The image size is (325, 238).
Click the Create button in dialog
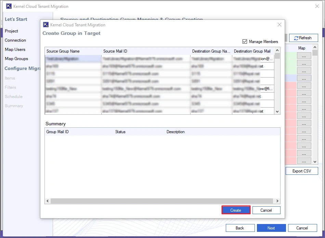pos(236,210)
